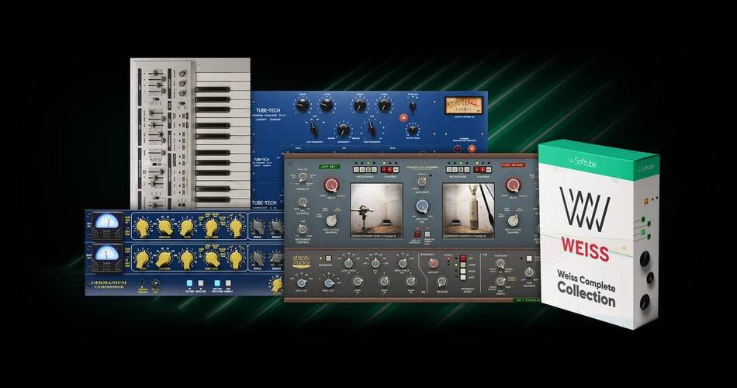The image size is (737, 388).
Task: Click the red Delay knob under RIGHT RETURN display
Action: click(x=512, y=185)
